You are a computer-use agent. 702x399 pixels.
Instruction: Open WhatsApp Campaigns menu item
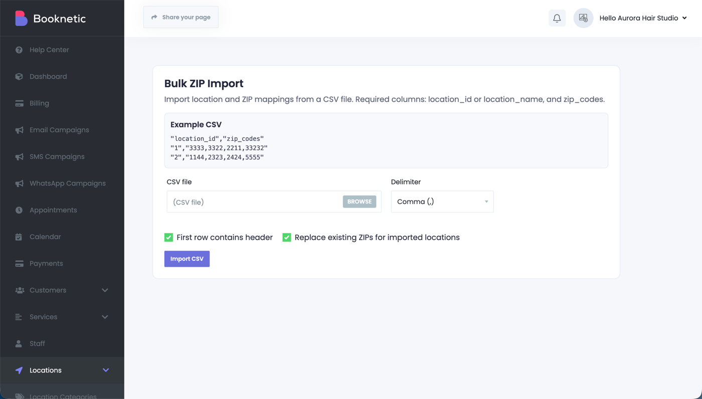click(x=62, y=183)
